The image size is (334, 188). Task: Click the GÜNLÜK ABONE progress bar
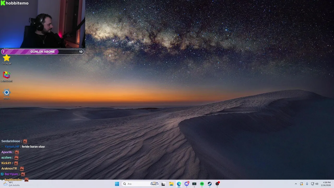[x=43, y=52]
